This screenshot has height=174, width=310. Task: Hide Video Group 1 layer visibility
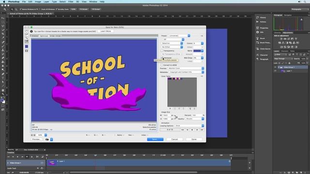tap(275, 67)
